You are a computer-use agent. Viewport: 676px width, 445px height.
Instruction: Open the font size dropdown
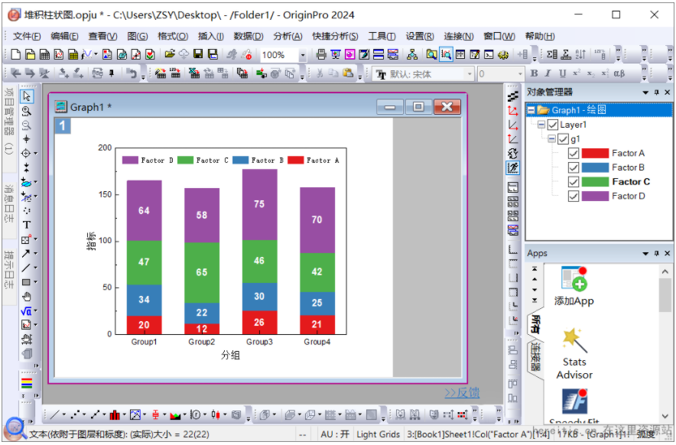[x=520, y=74]
